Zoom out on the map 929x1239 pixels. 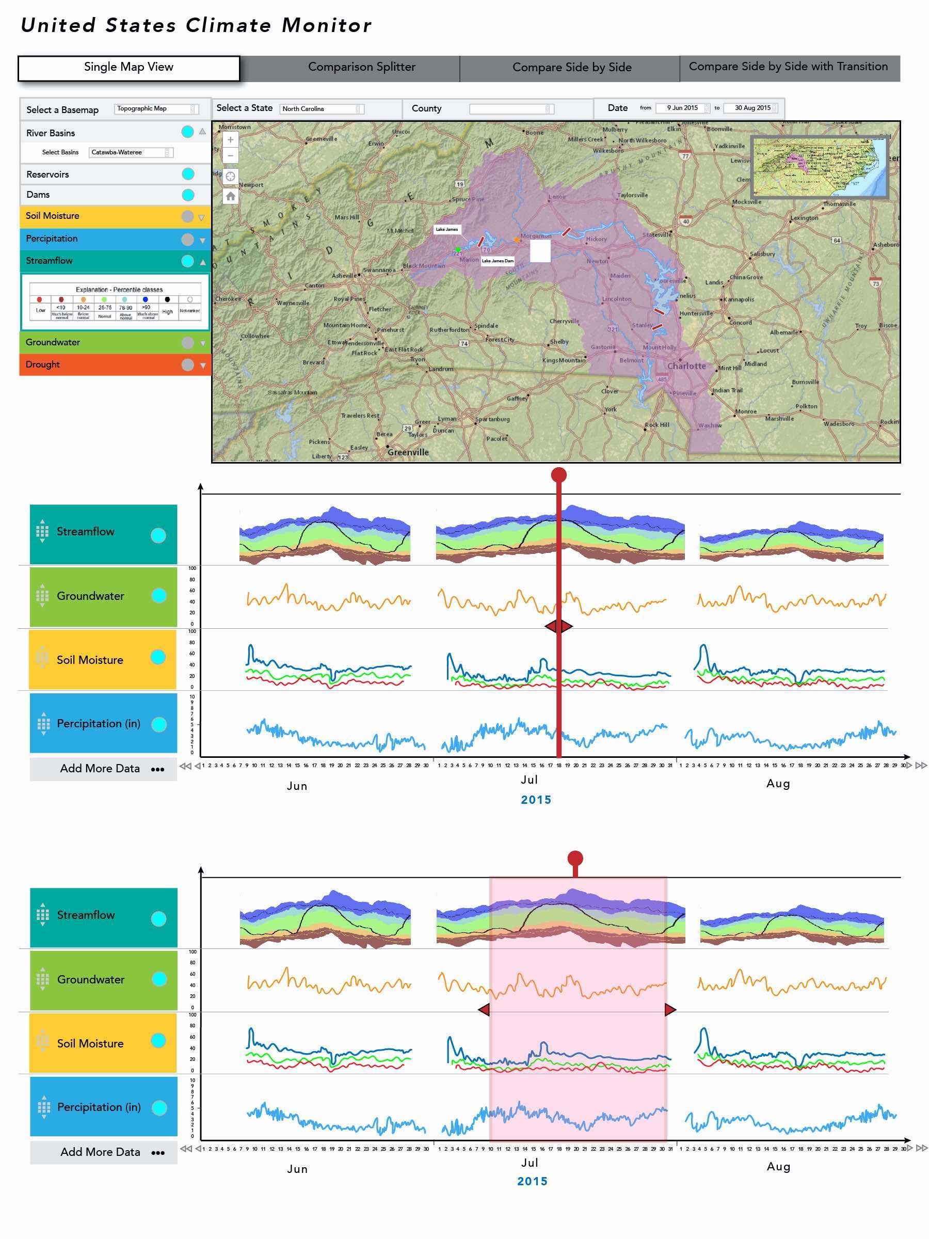point(230,155)
